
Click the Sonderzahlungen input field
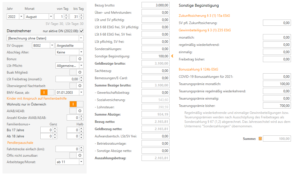click(x=156, y=49)
